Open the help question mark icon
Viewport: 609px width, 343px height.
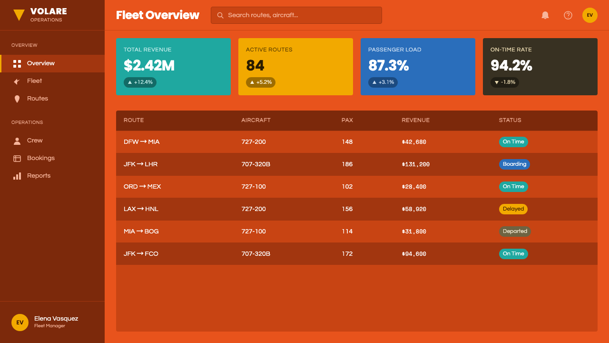[x=568, y=15]
